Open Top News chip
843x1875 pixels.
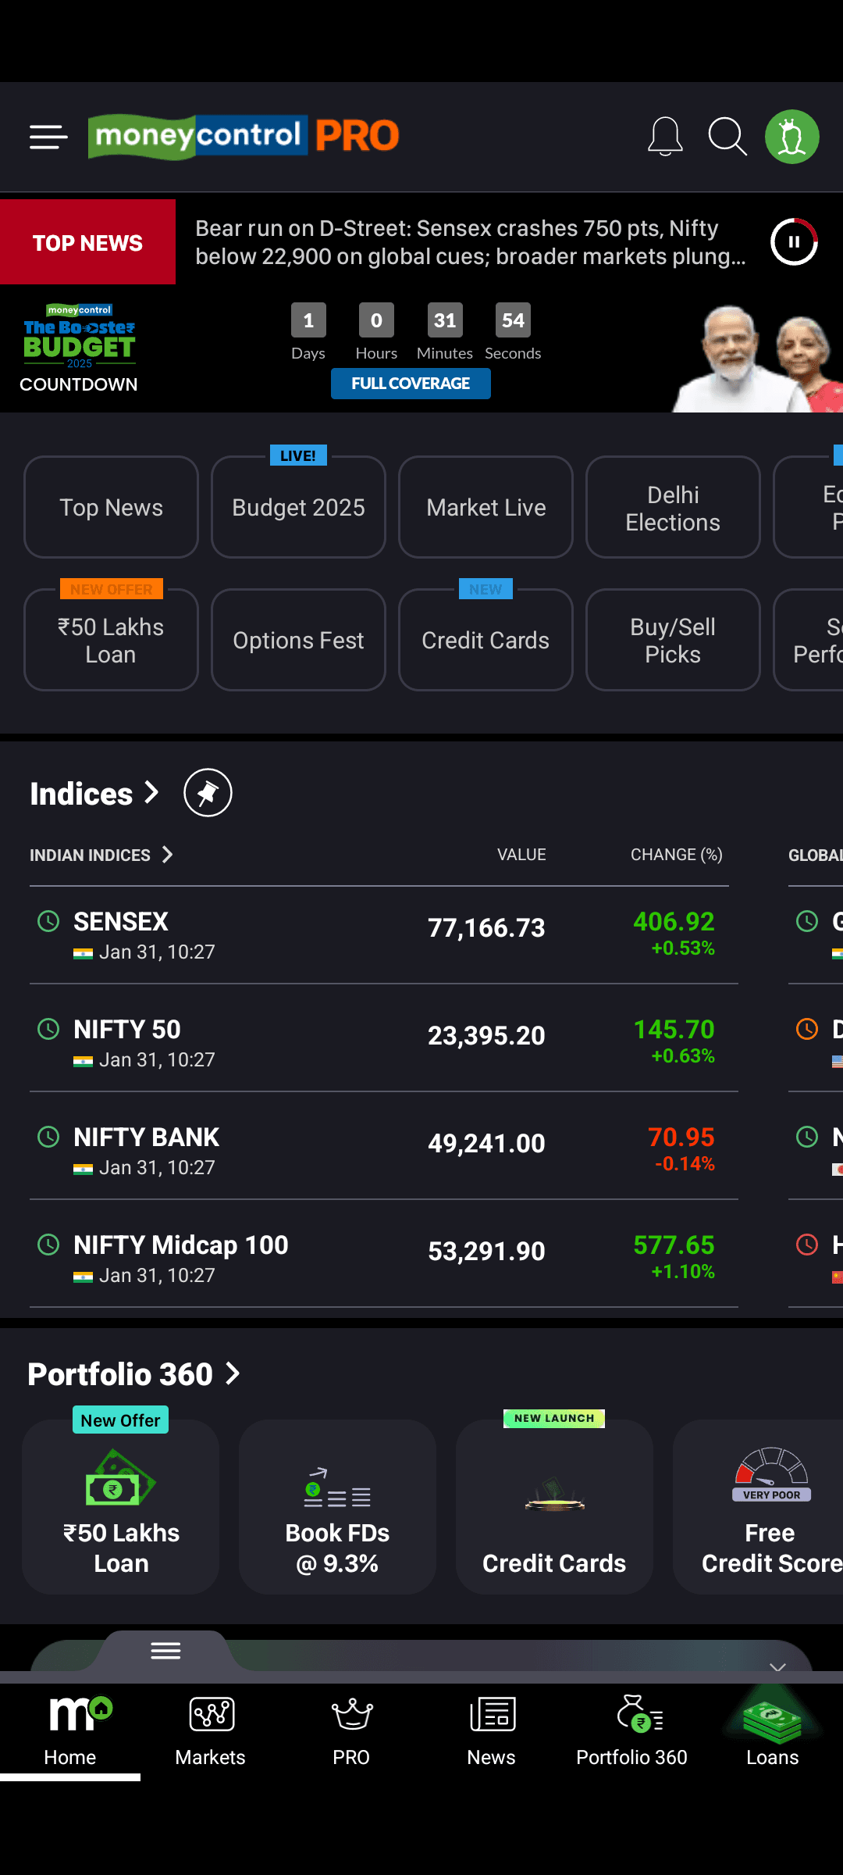111,507
